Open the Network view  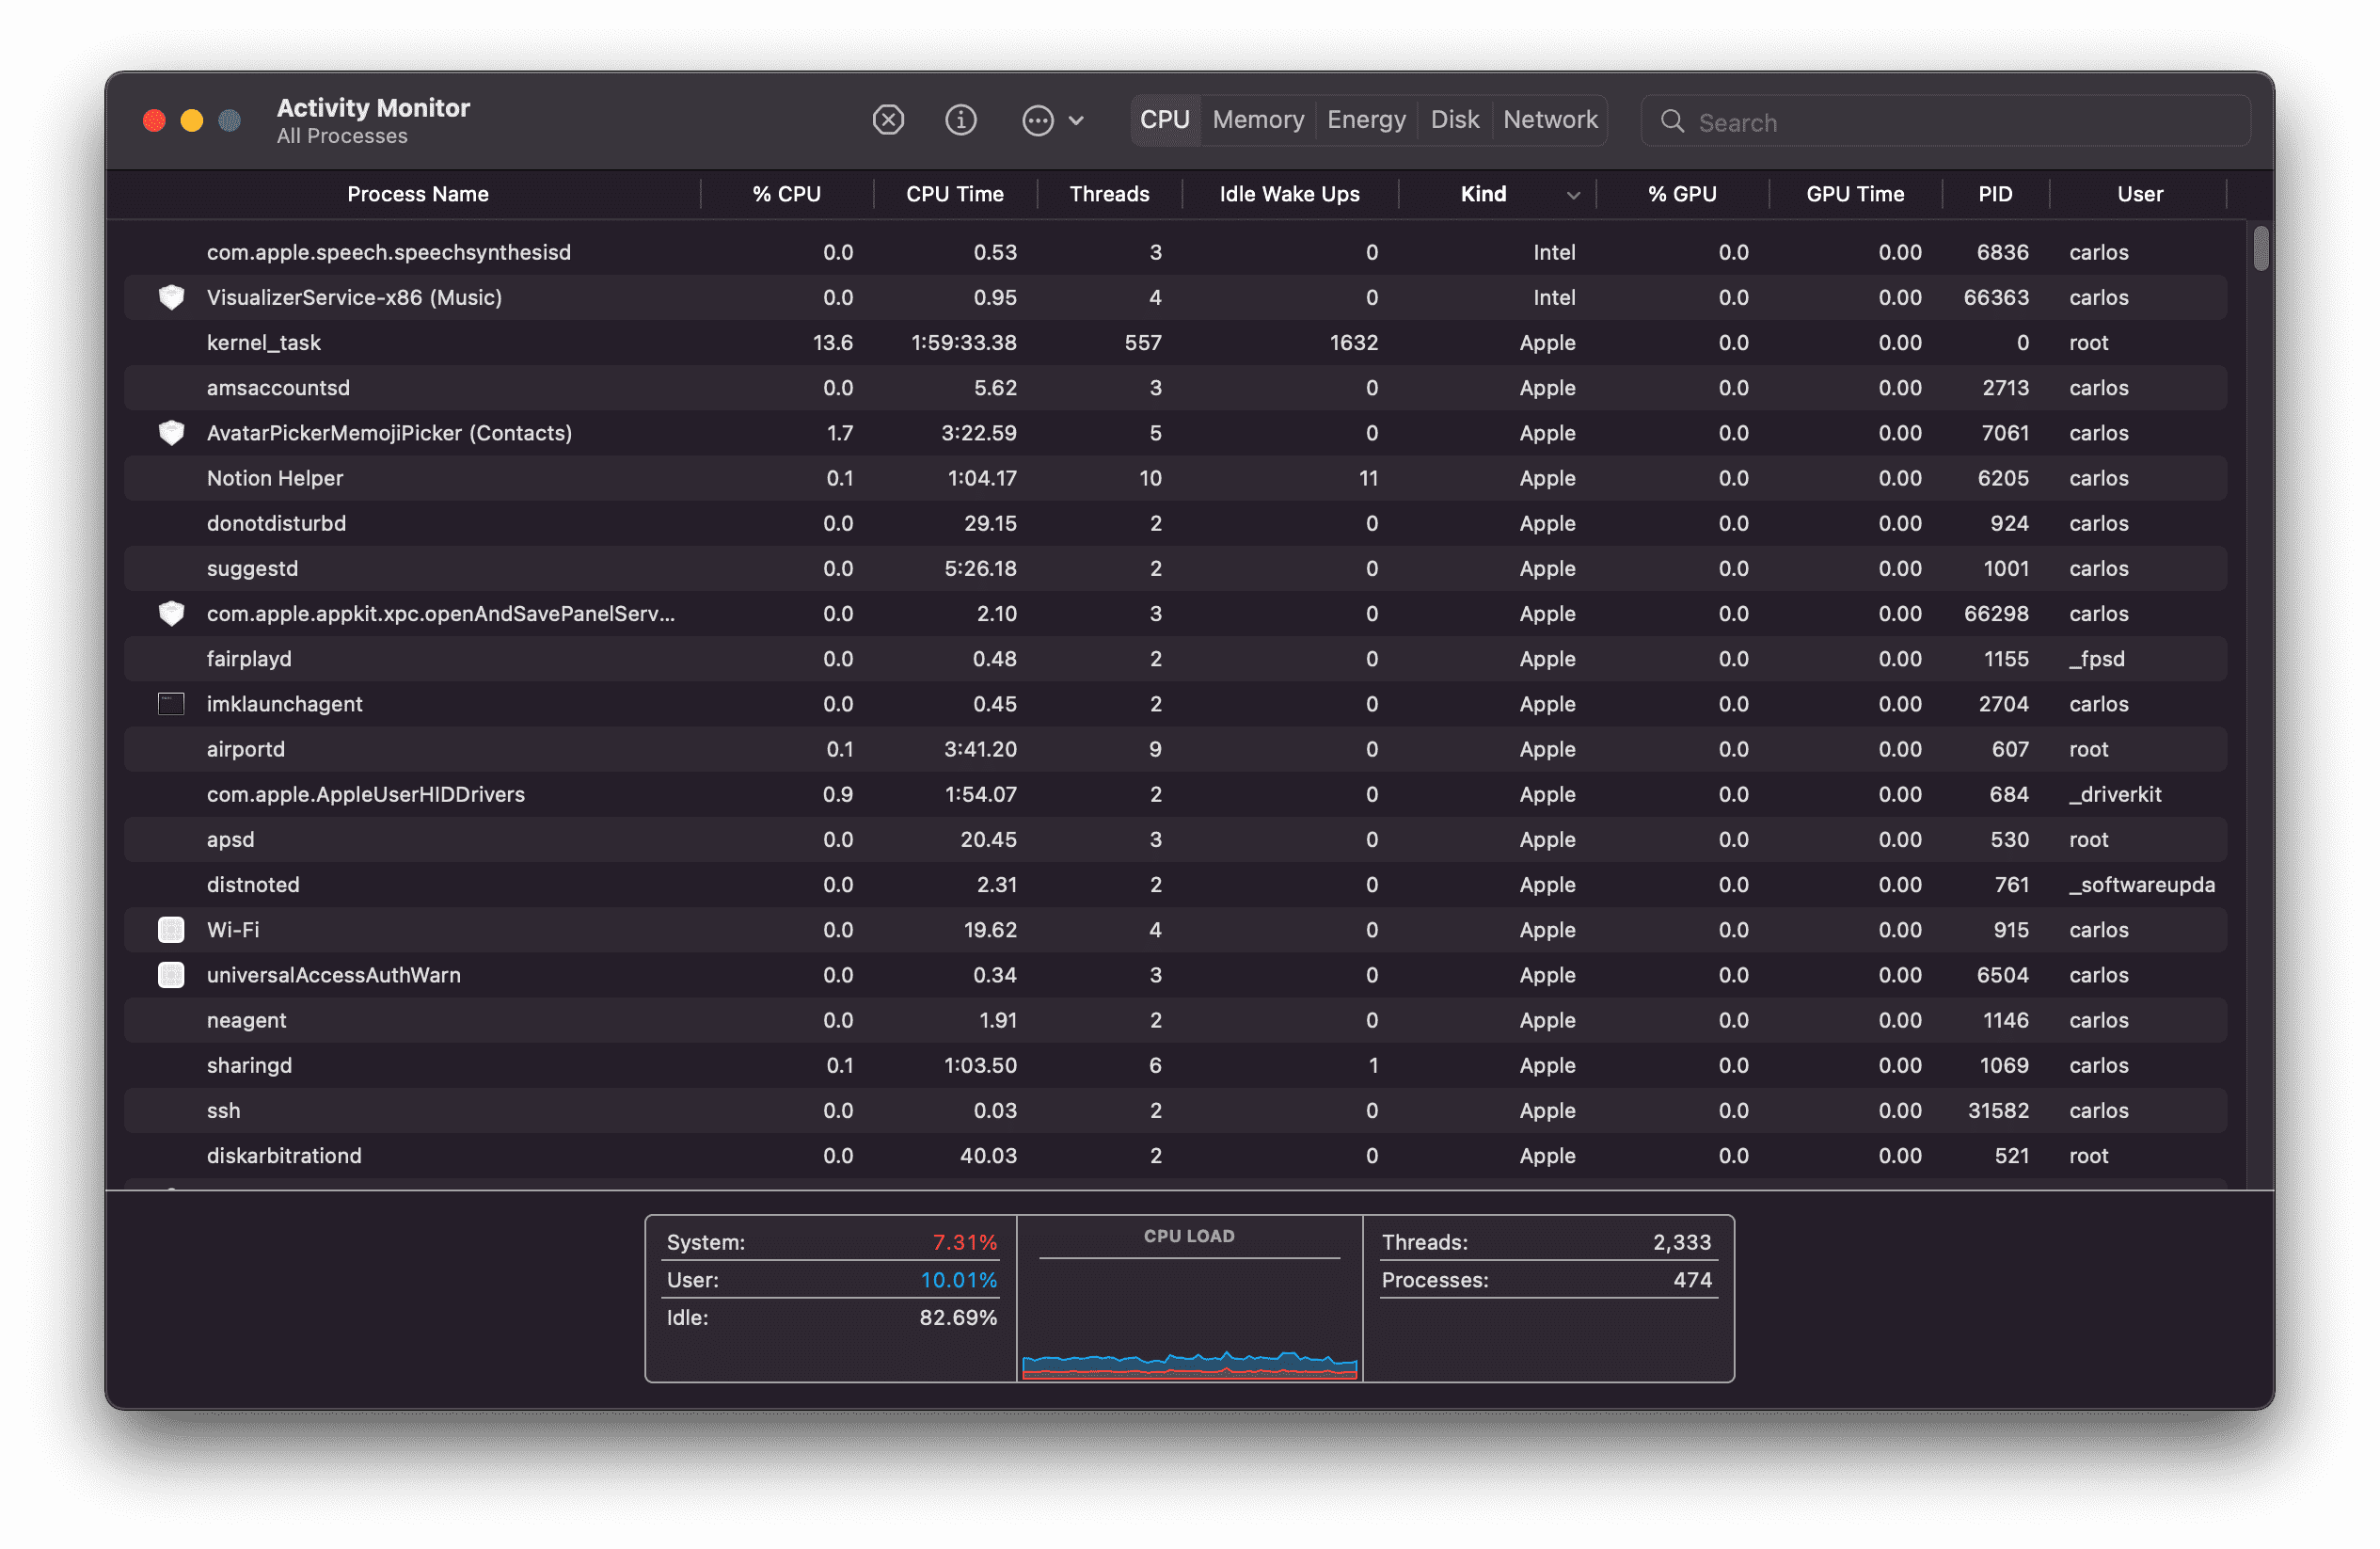(x=1549, y=120)
